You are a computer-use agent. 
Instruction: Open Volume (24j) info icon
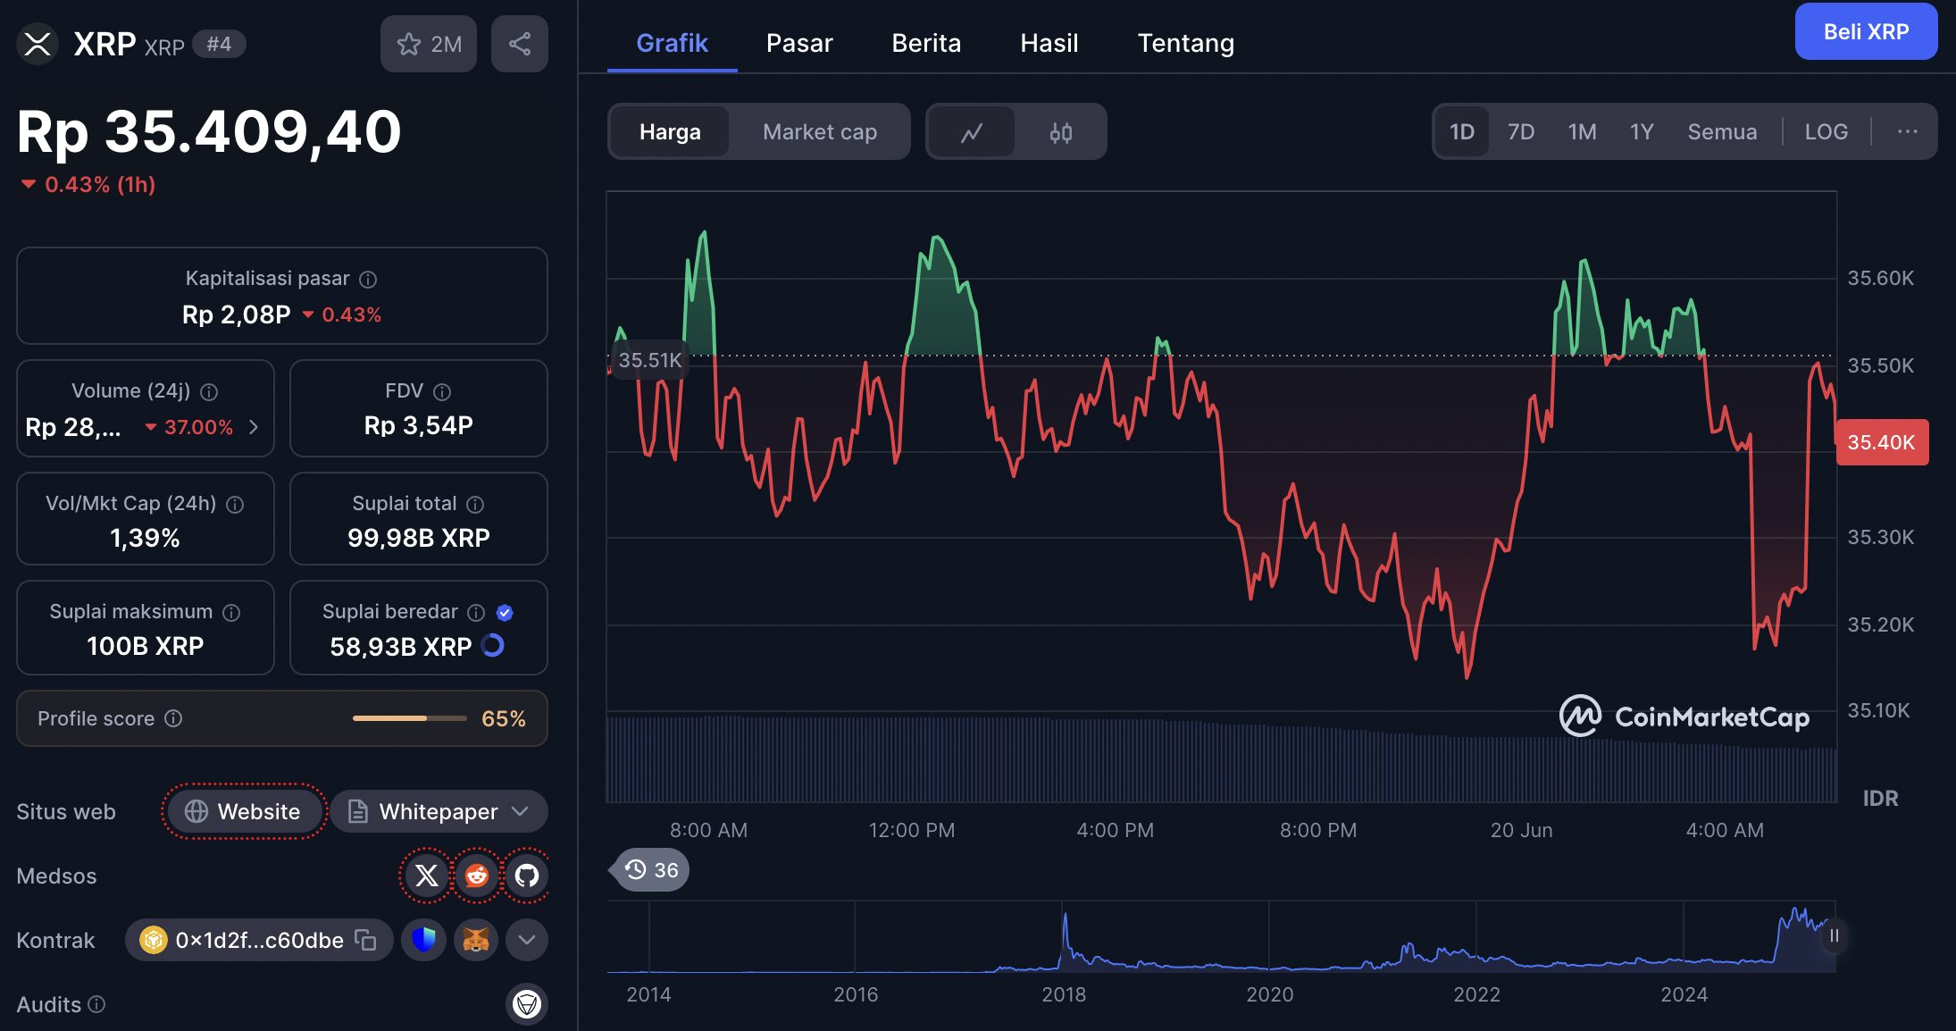point(209,392)
